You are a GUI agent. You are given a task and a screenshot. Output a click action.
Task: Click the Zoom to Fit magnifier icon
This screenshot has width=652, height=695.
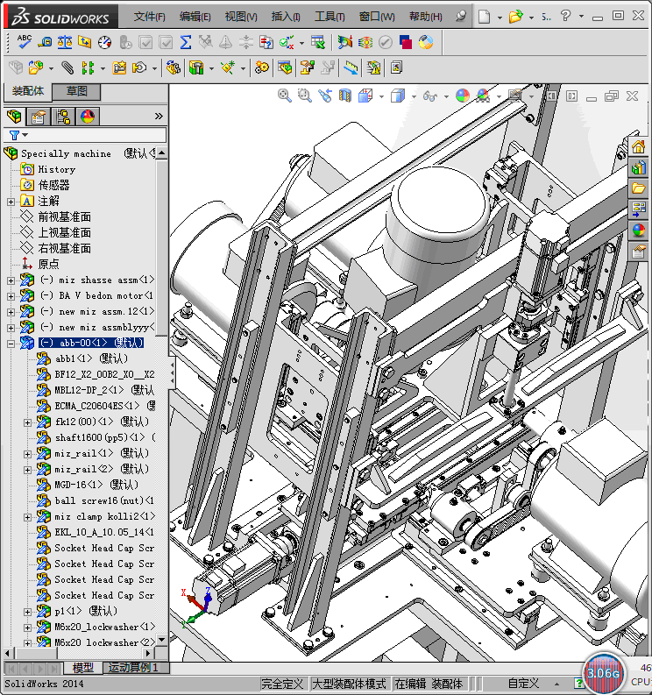(x=285, y=96)
